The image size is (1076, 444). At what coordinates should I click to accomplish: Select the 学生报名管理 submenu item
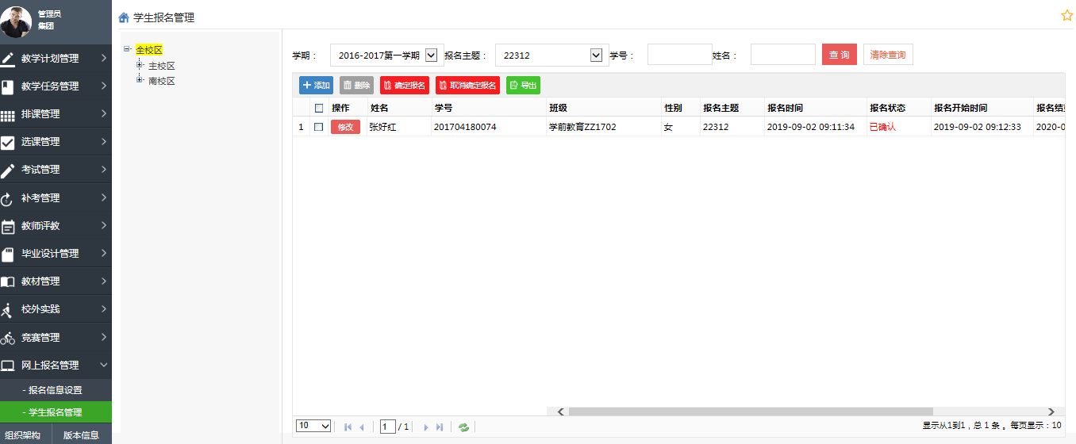click(56, 412)
